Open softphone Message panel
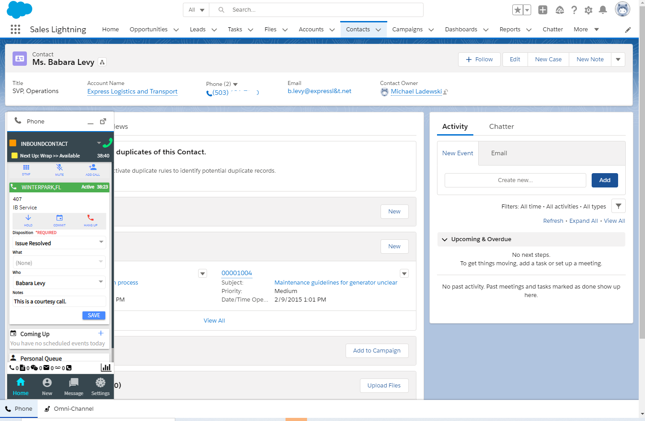 [73, 386]
